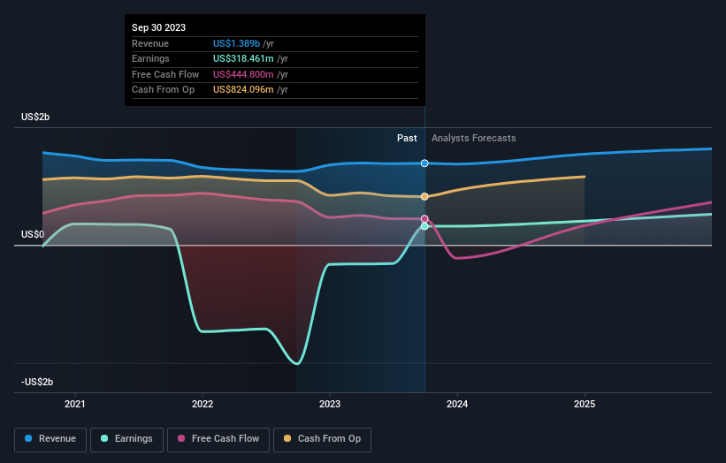The image size is (726, 463).
Task: Click the US$1.389b revenue value
Action: [x=236, y=43]
